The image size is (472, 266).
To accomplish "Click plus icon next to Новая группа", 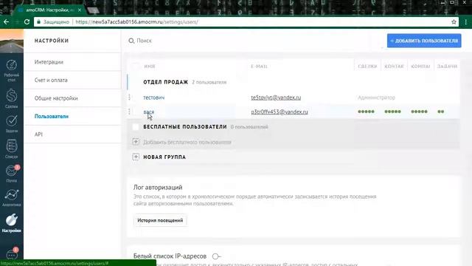I will click(x=136, y=157).
